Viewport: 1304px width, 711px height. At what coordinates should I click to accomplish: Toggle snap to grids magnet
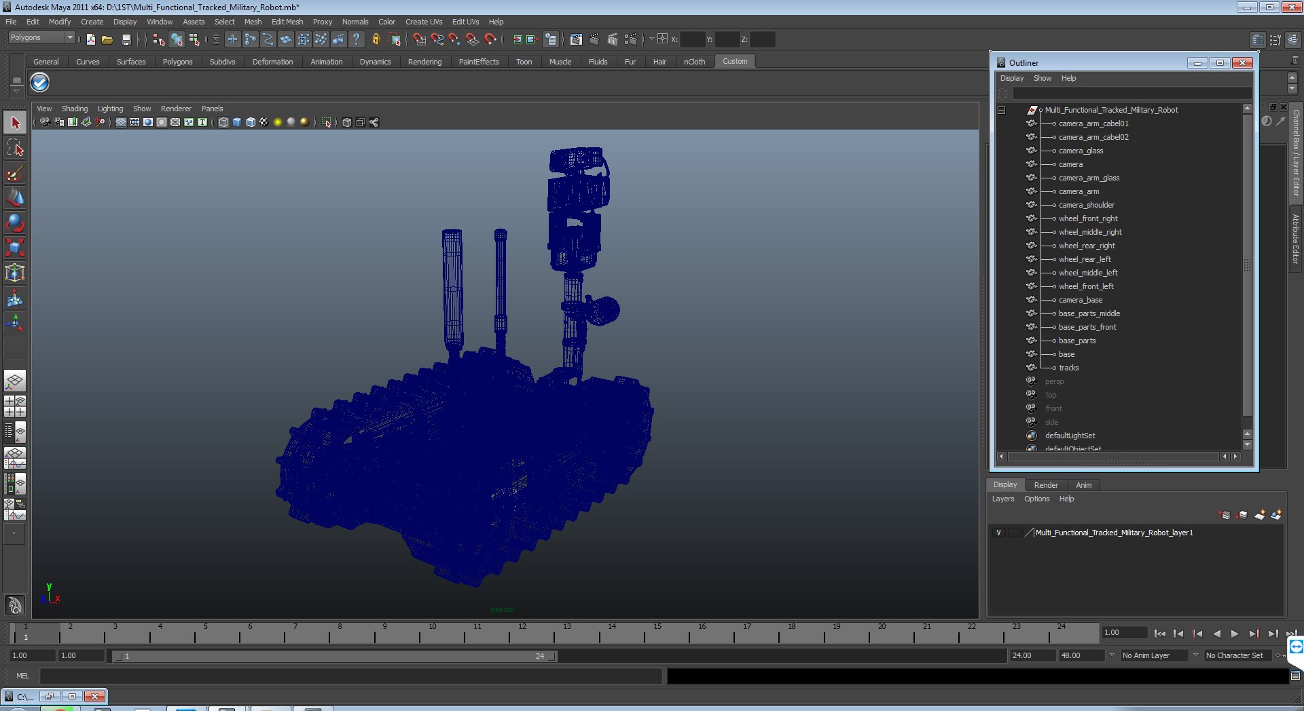pos(419,39)
